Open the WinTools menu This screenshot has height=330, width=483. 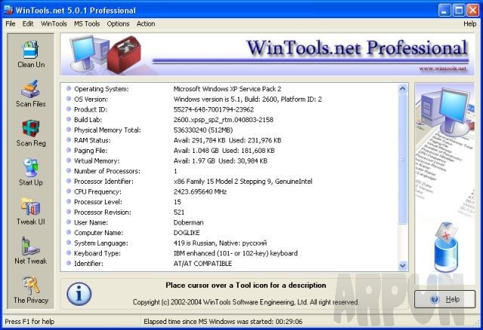click(x=54, y=23)
